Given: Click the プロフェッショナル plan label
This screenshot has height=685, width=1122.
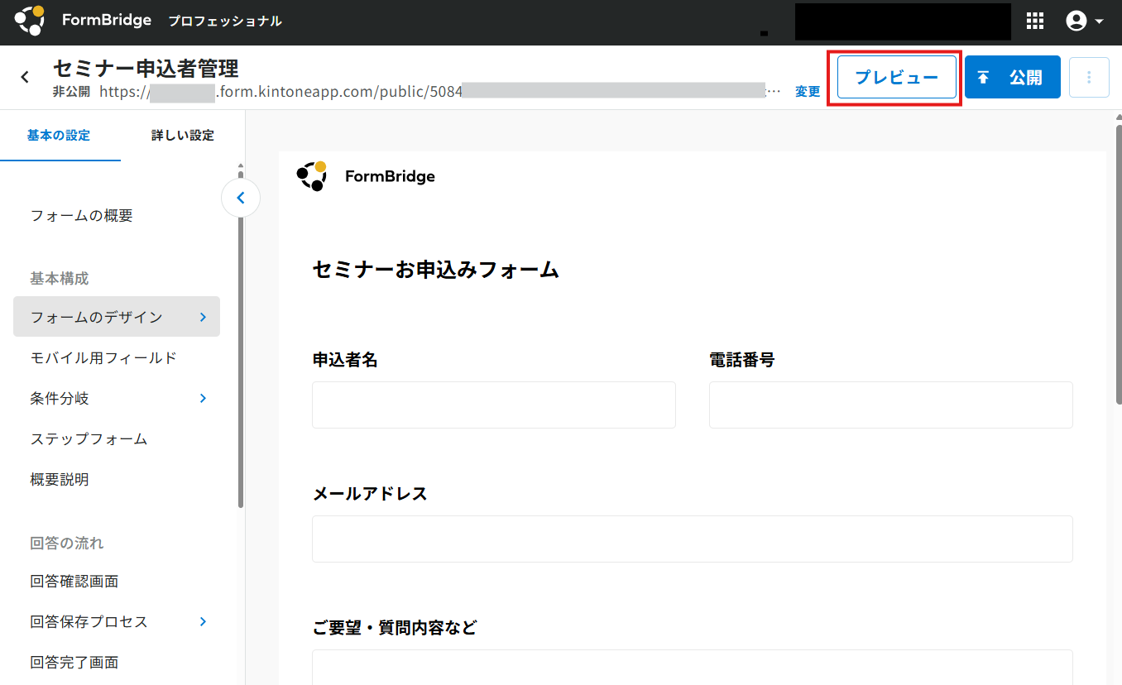Looking at the screenshot, I should 225,22.
